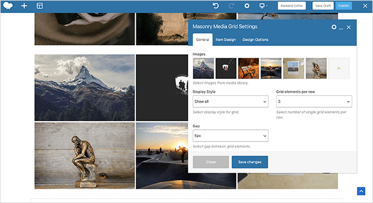Close the Masonry Media Grid Settings panel

click(349, 28)
